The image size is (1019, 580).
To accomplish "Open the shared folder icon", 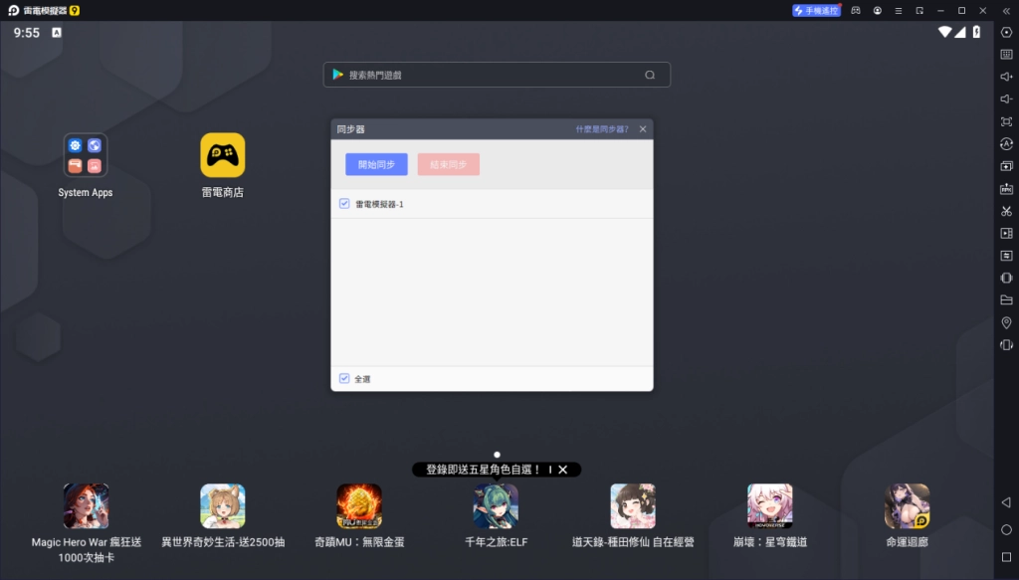I will pyautogui.click(x=1006, y=299).
